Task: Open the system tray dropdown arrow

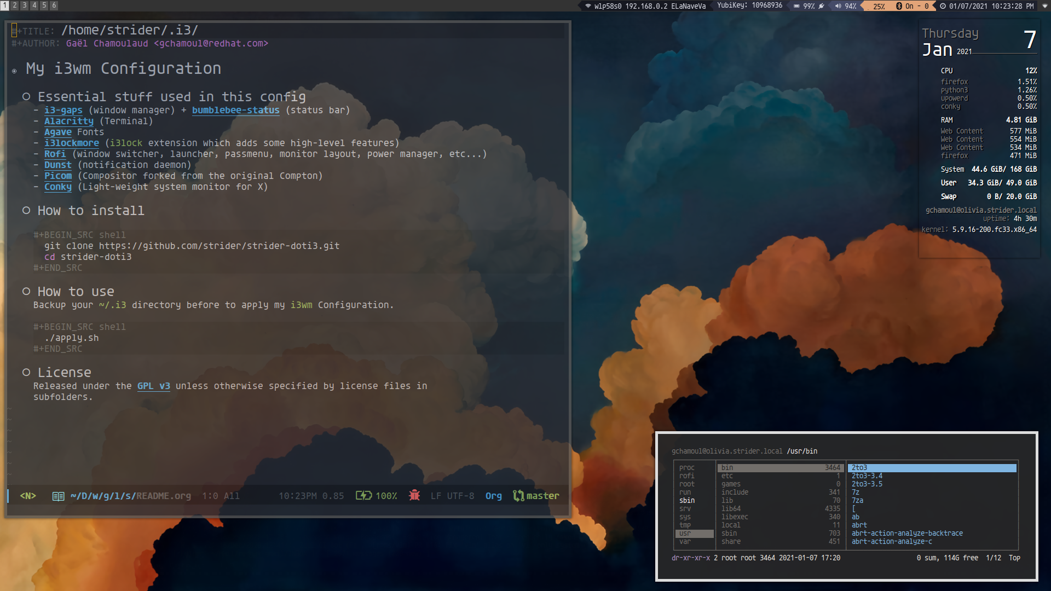Action: pos(1044,6)
